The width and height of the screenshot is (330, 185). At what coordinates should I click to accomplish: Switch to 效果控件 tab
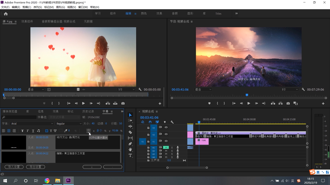tap(27, 21)
